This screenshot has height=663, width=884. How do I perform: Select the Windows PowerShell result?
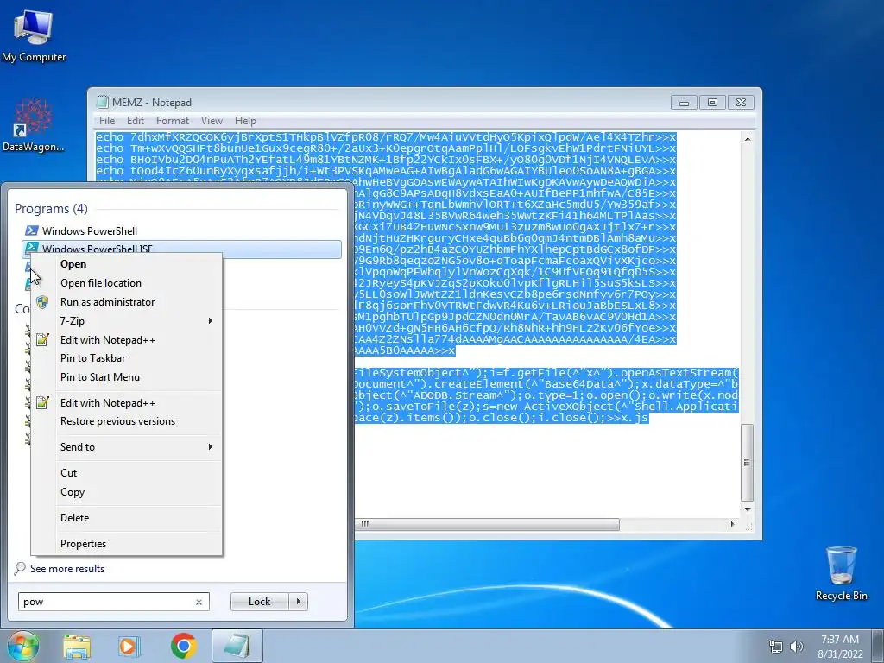(x=181, y=230)
